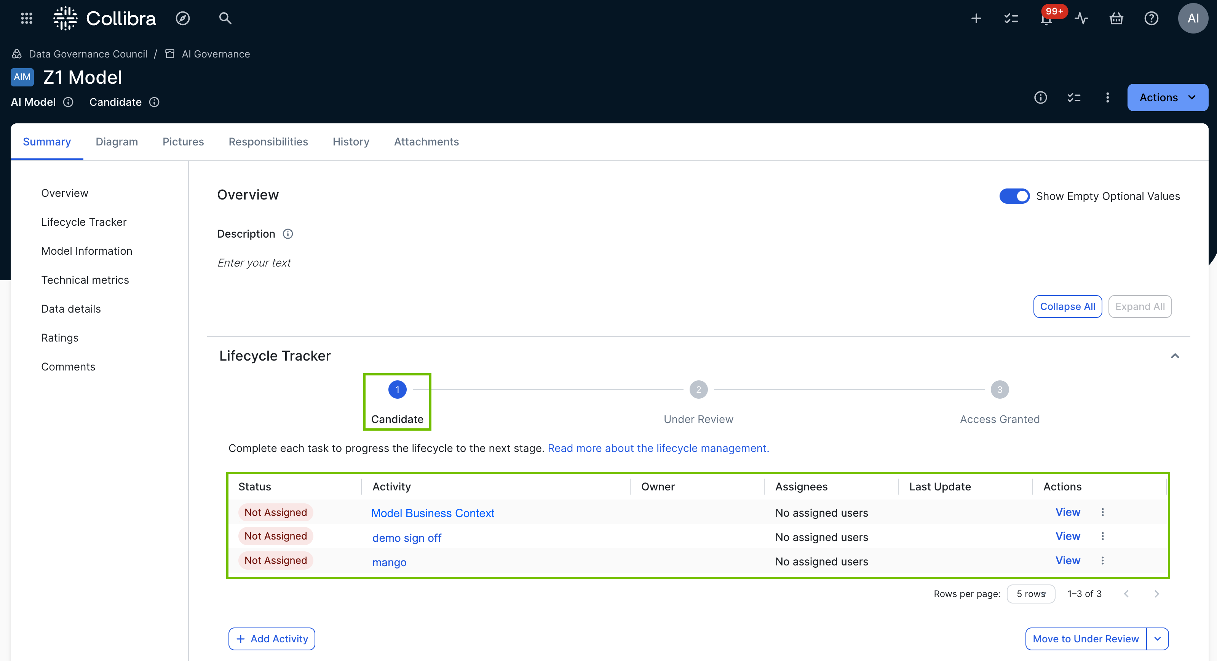This screenshot has width=1217, height=661.
Task: Select lifecycle step 3 Access Granted
Action: point(1000,390)
